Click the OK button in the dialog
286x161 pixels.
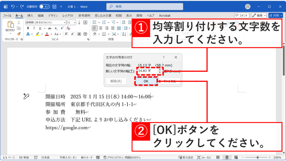146,81
